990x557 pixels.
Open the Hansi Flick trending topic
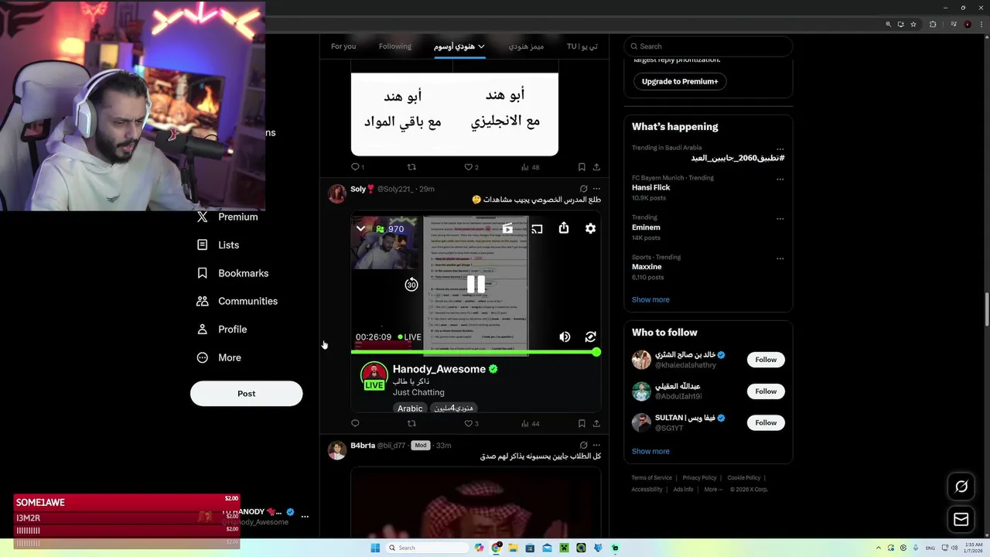tap(651, 187)
